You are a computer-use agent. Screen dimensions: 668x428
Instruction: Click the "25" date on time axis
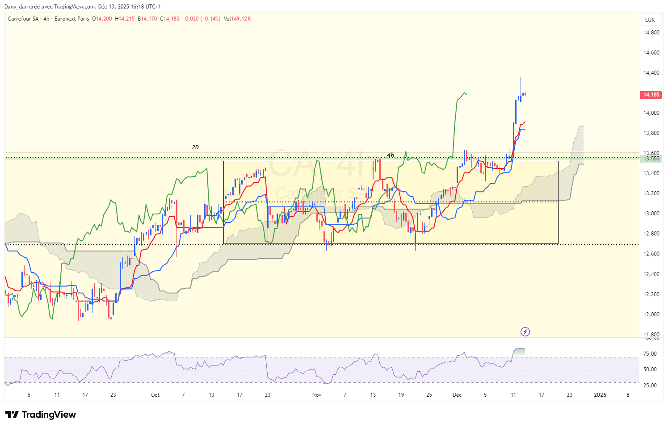(x=429, y=395)
